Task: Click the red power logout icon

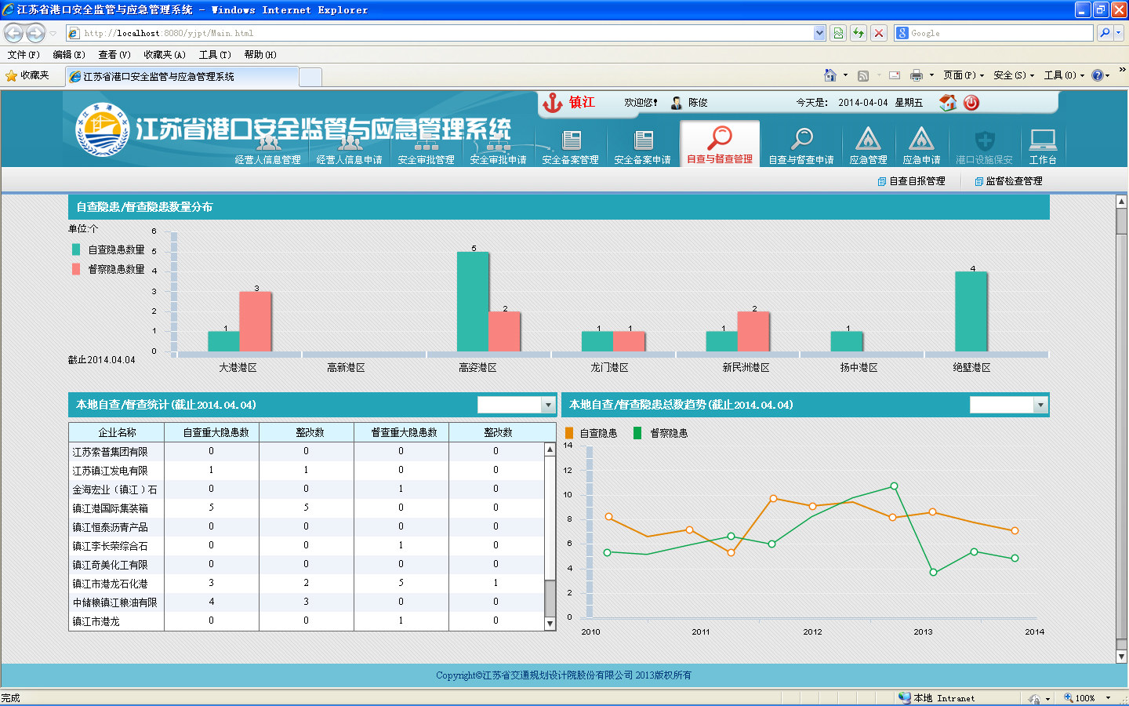Action: [x=971, y=103]
